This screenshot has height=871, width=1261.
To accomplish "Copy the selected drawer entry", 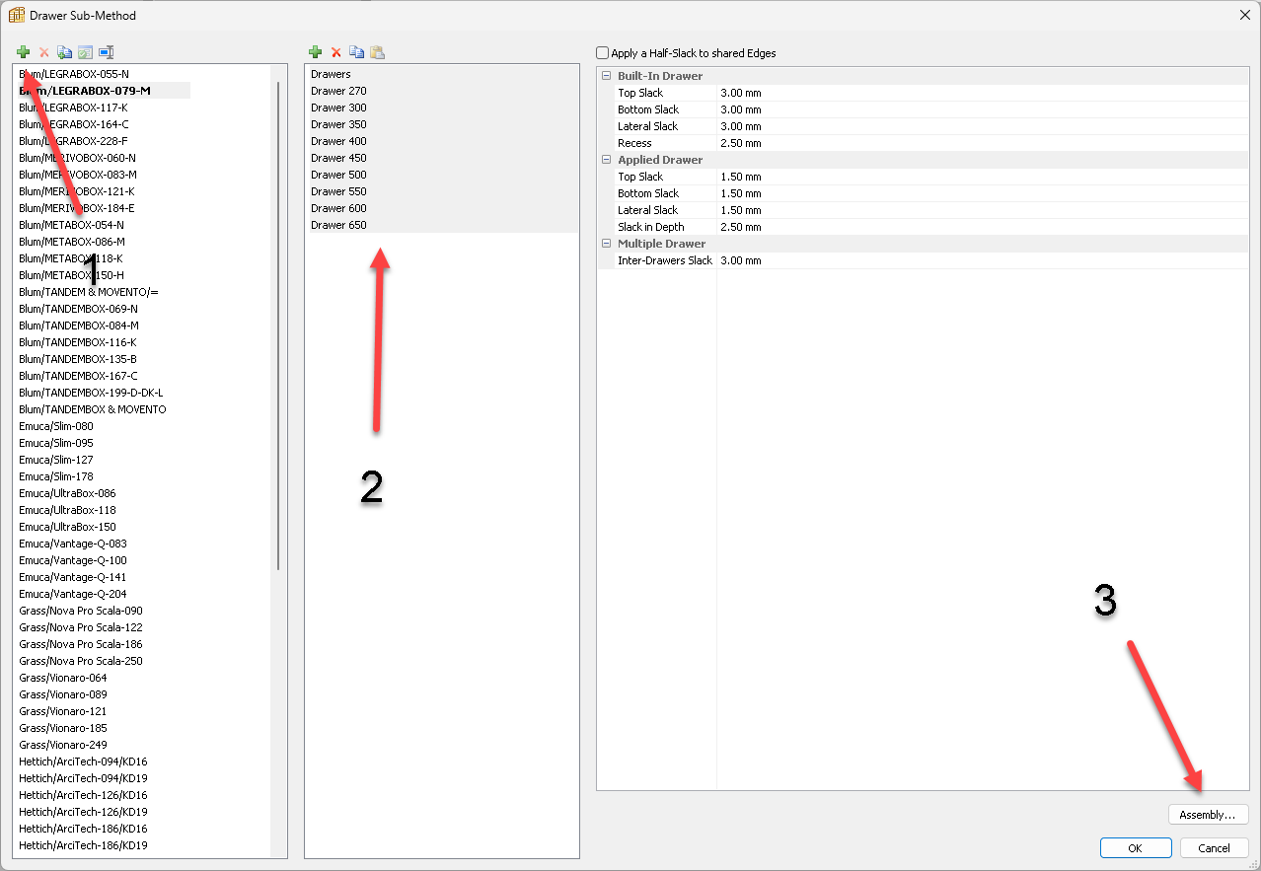I will point(357,52).
